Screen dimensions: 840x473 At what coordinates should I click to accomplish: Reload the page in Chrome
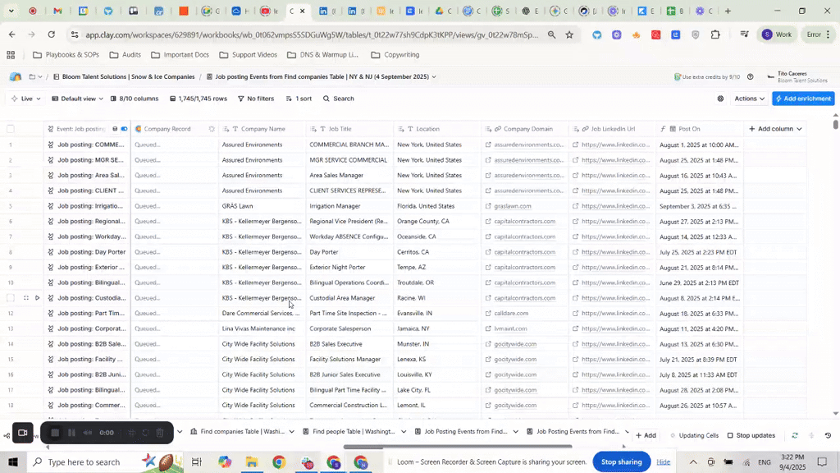[52, 34]
